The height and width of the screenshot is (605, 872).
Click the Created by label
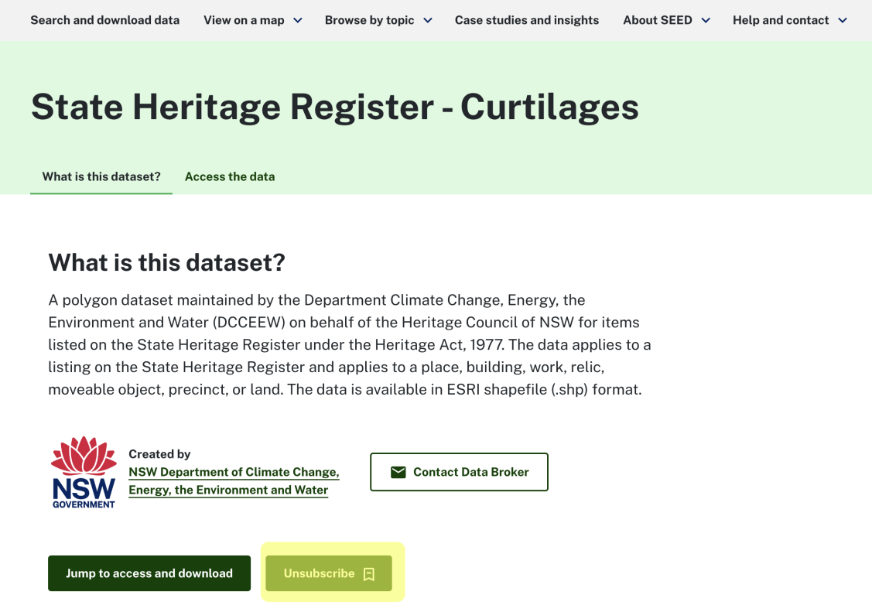tap(159, 453)
